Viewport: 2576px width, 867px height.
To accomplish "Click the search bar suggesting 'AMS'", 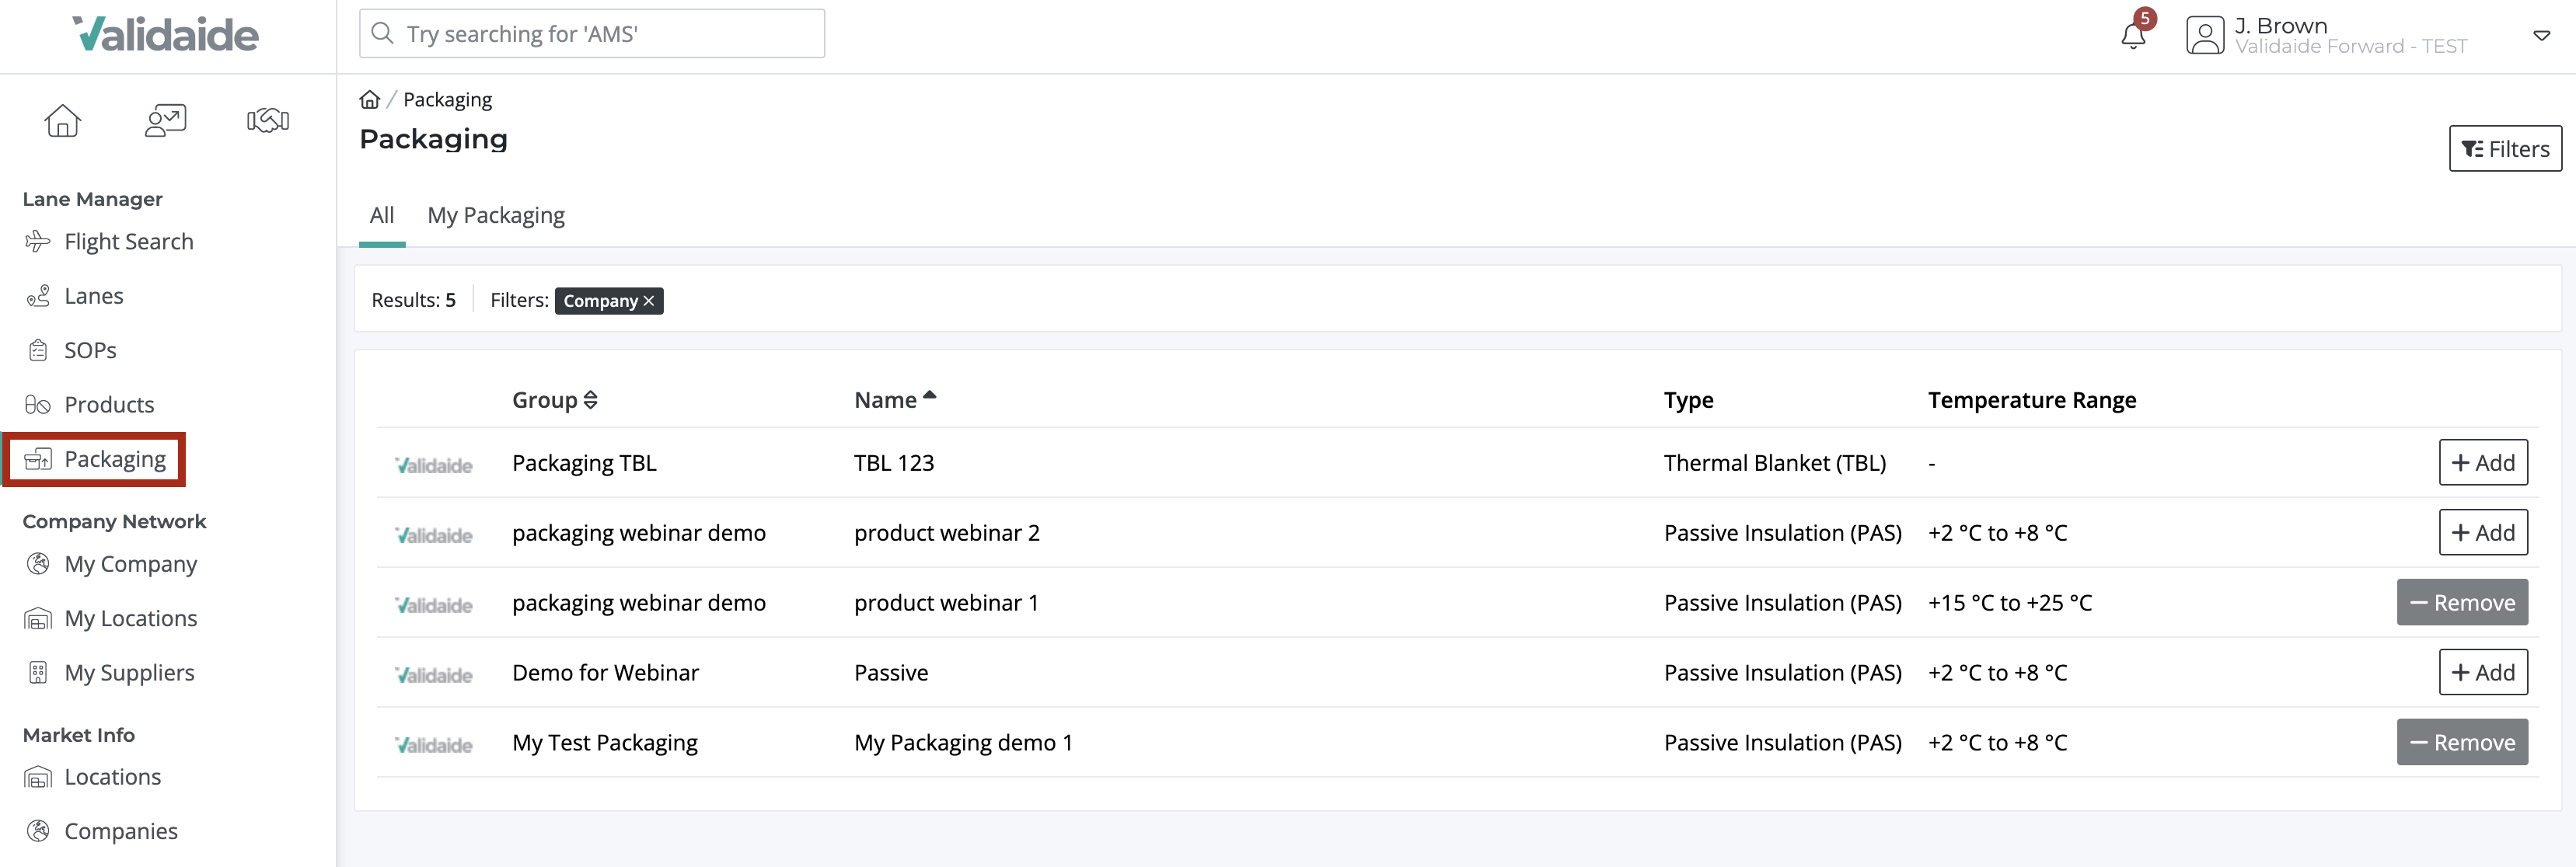I will [591, 33].
